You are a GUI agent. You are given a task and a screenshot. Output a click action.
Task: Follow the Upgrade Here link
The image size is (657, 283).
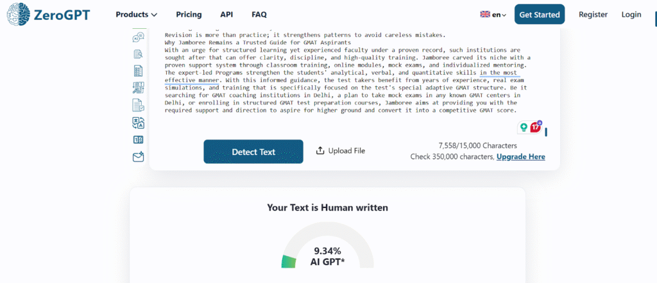pyautogui.click(x=520, y=157)
